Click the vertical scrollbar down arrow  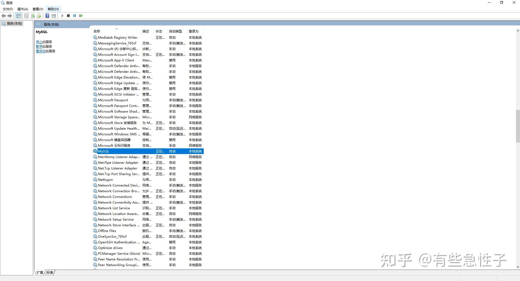point(518,267)
